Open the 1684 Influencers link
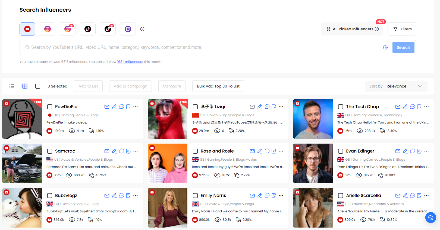440x230 pixels. point(130,62)
